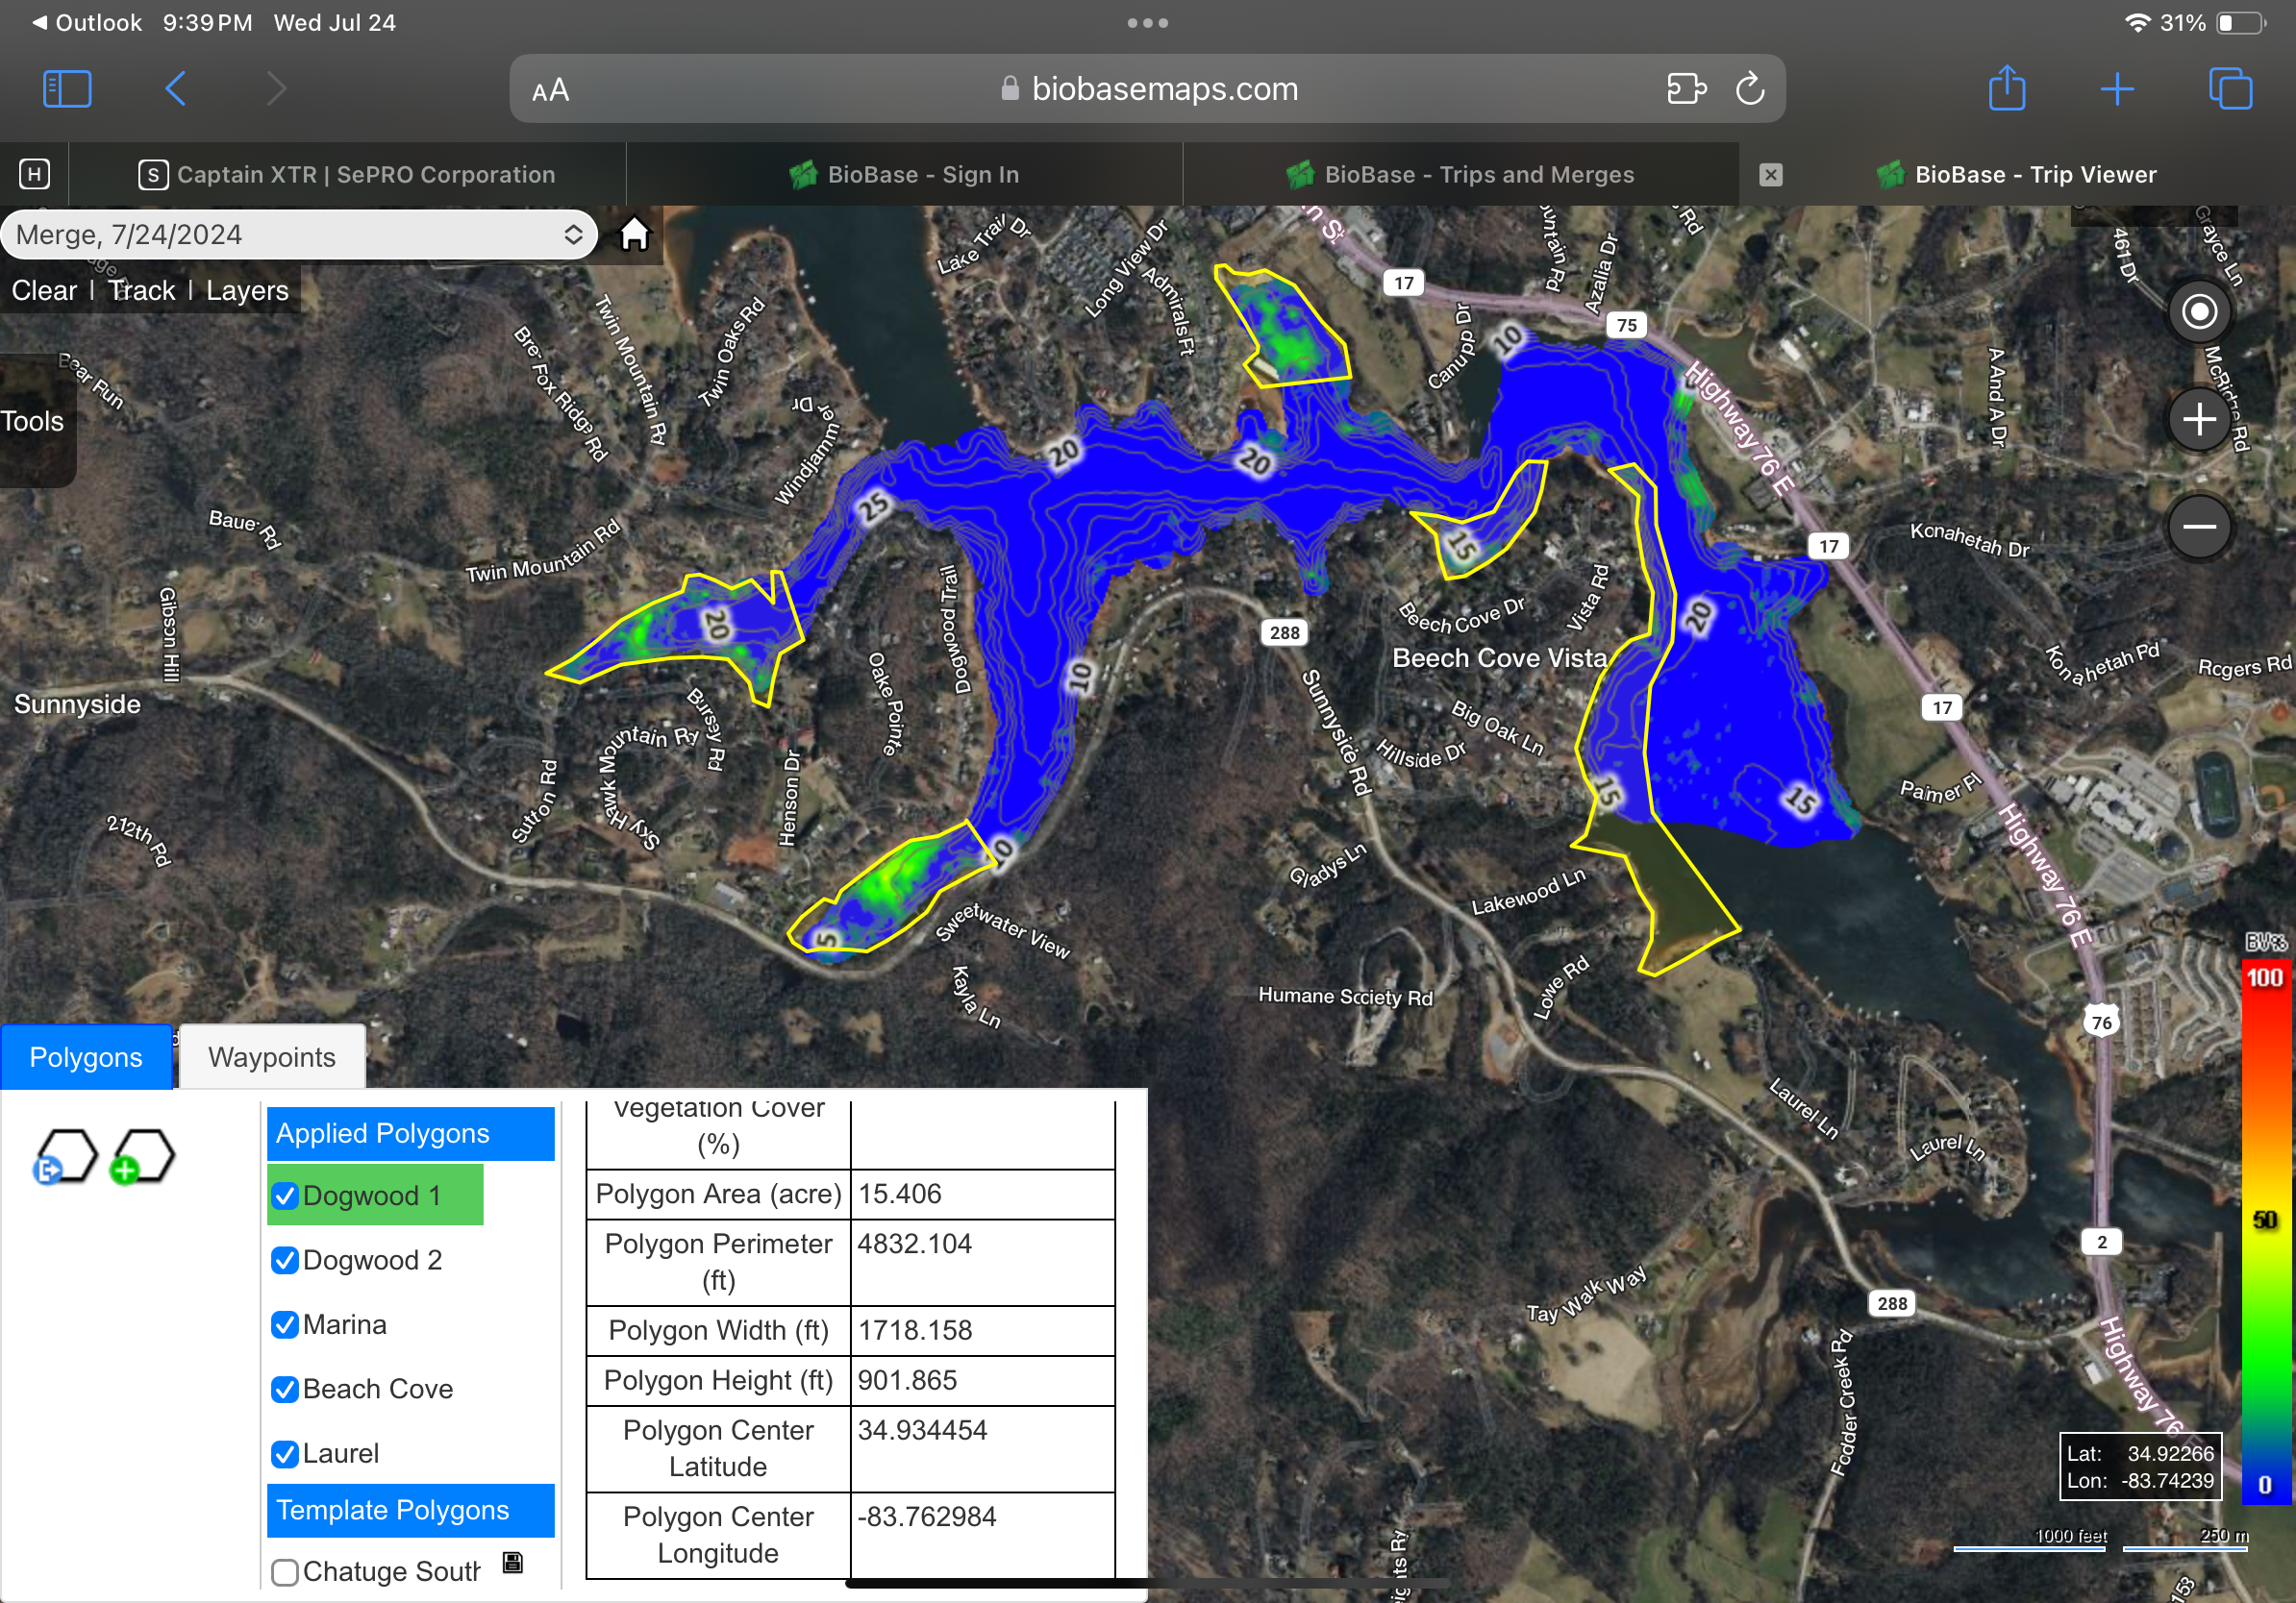
Task: Click the BV% color scale legend
Action: 2264,1229
